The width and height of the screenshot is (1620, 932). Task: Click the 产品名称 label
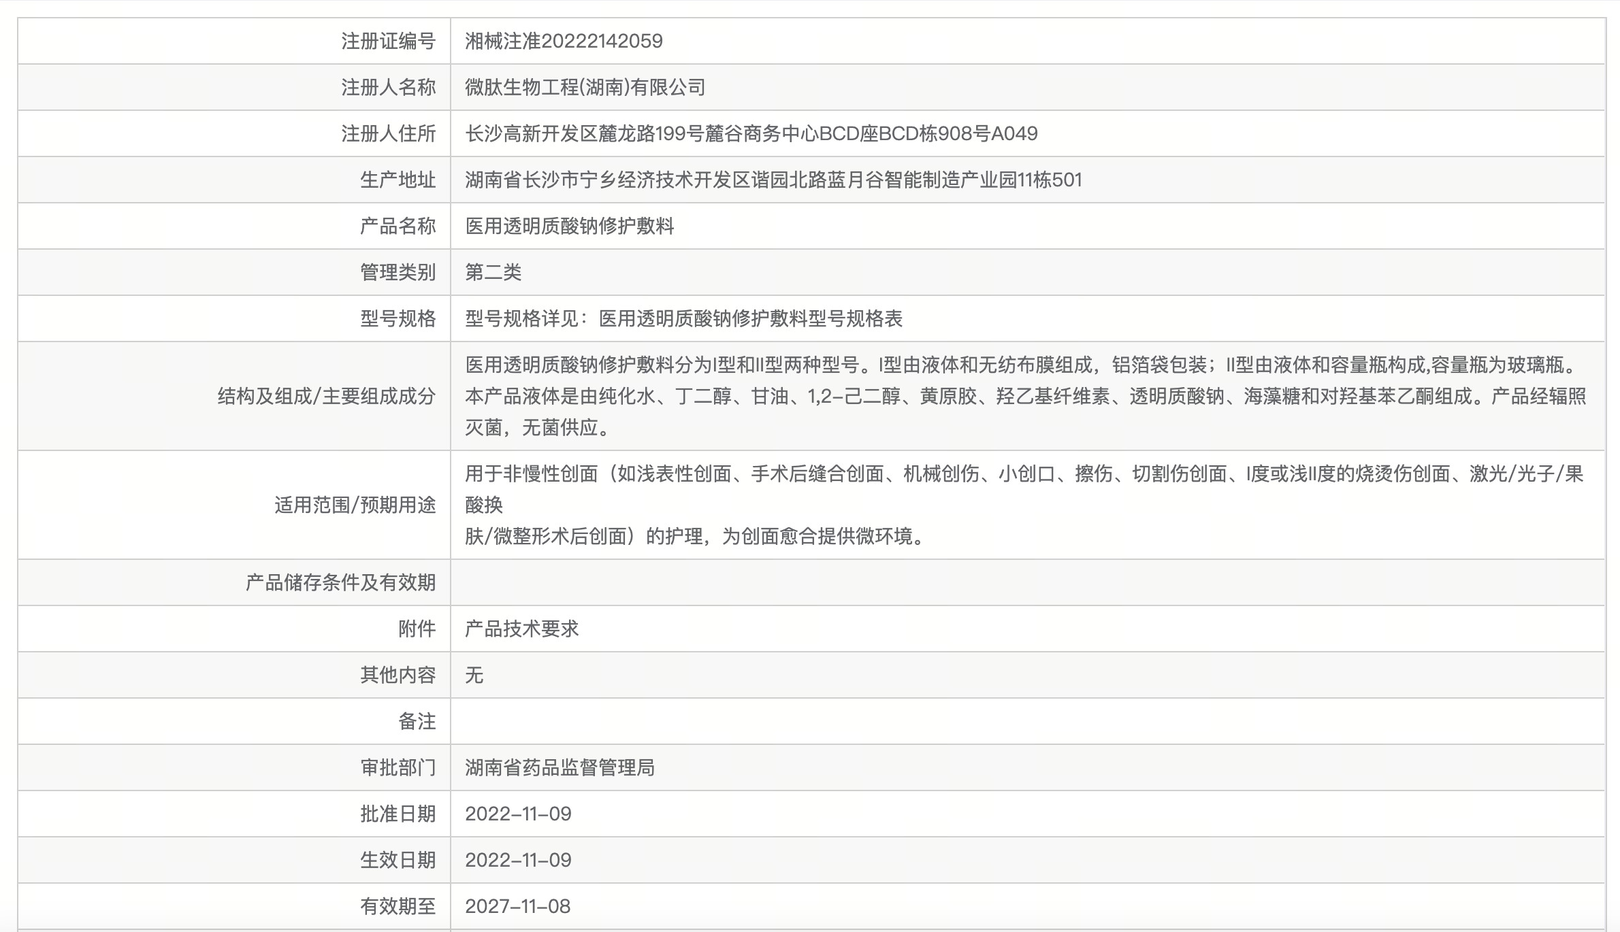point(398,226)
